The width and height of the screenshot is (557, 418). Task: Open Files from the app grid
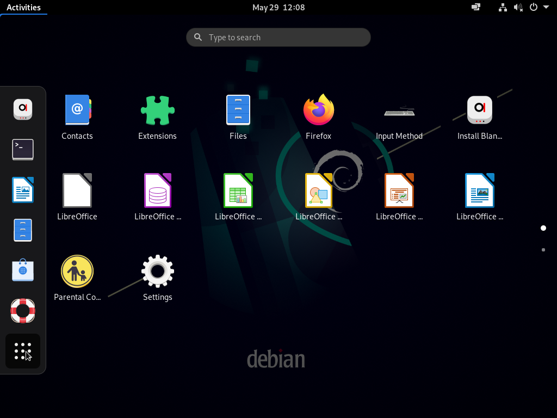[x=238, y=117]
